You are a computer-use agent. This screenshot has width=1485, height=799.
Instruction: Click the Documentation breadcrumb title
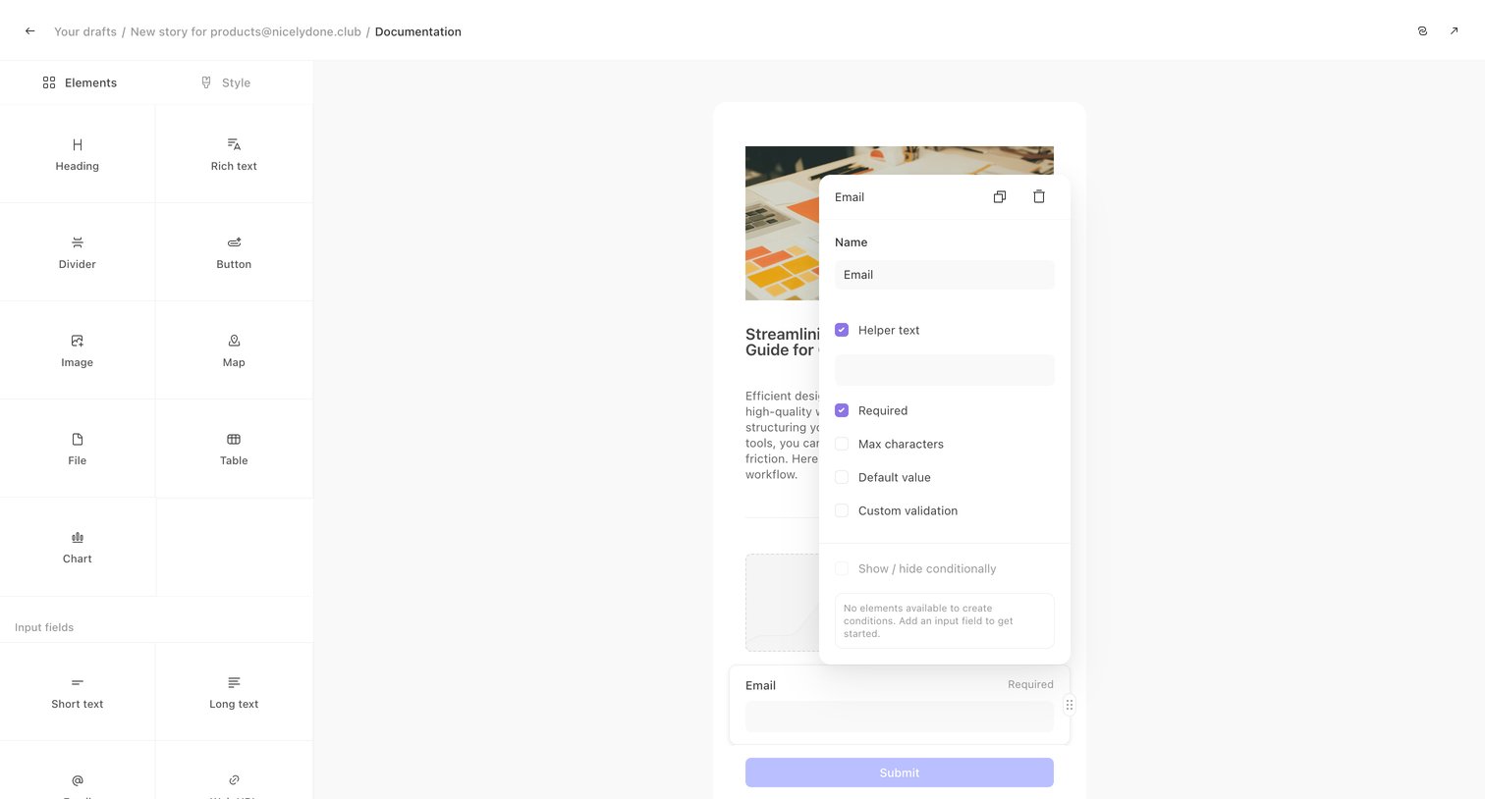click(x=418, y=31)
